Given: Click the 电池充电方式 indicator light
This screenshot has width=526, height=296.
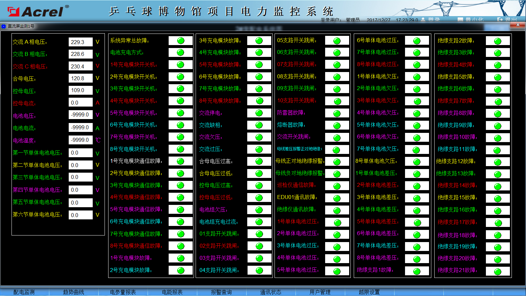Looking at the screenshot, I should [x=181, y=52].
